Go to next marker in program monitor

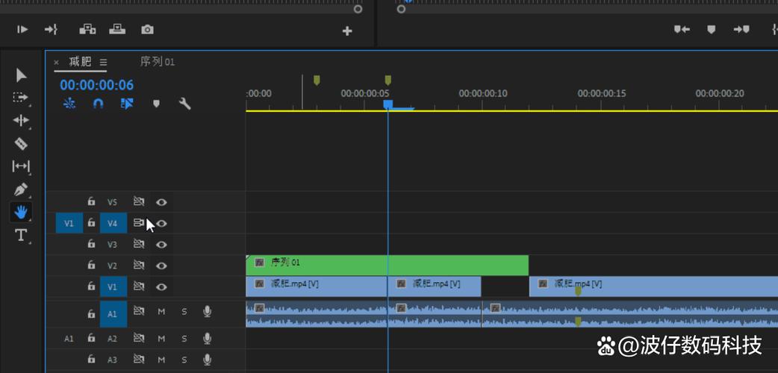[741, 30]
